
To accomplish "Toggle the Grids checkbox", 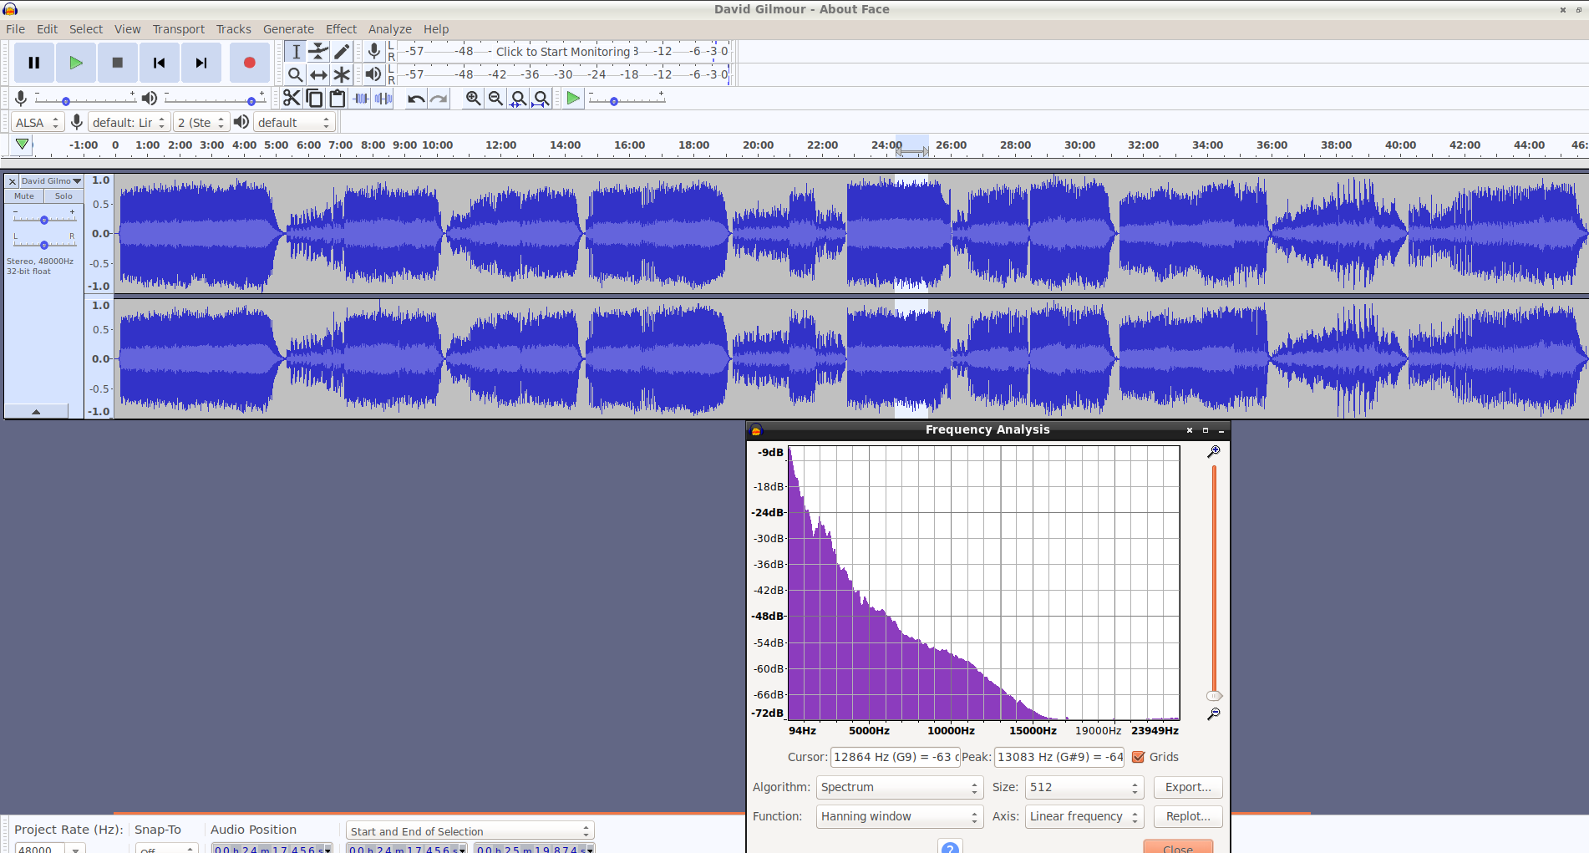I will 1138,757.
